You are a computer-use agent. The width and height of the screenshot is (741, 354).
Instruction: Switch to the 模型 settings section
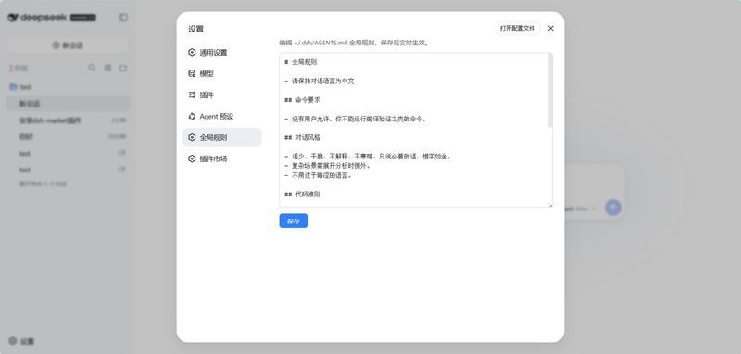(x=221, y=74)
